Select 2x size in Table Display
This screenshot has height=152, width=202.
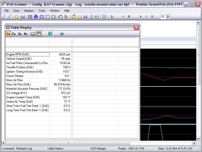14,34
